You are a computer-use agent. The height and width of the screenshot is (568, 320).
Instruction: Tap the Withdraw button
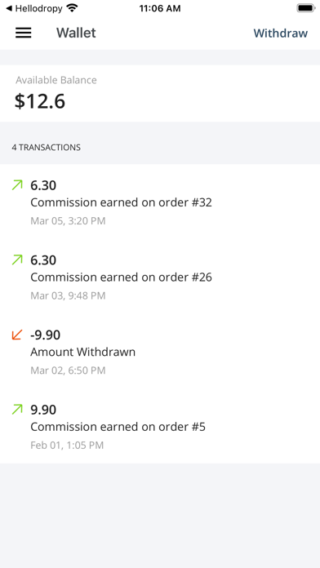pos(281,33)
